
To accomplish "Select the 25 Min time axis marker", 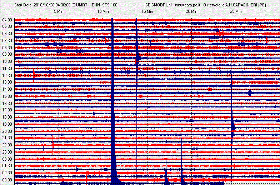I will pos(236,11).
